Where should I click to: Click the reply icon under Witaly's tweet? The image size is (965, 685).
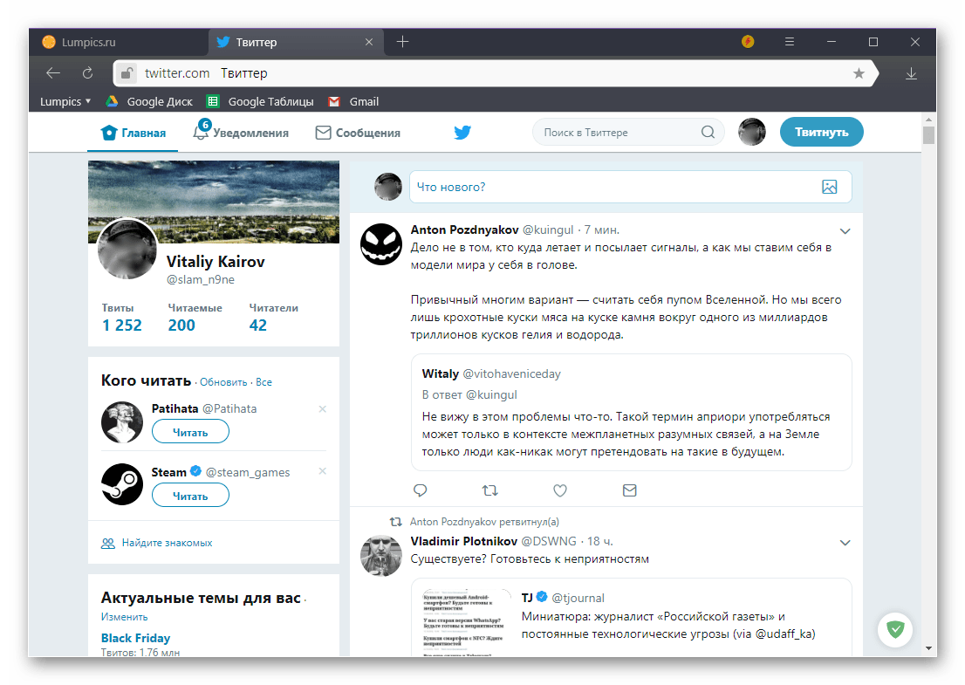[x=420, y=490]
